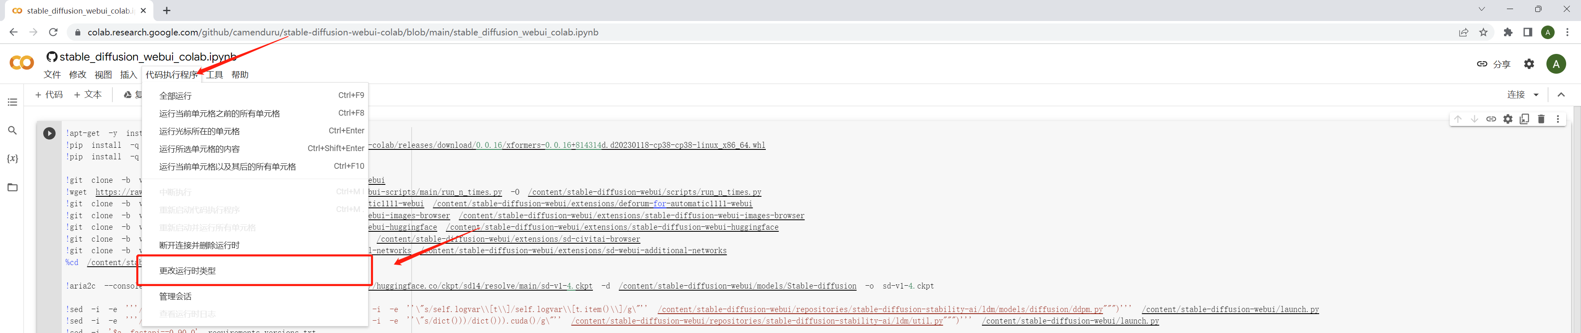1581x333 pixels.
Task: Collapse the header with chevron up
Action: pos(1561,94)
